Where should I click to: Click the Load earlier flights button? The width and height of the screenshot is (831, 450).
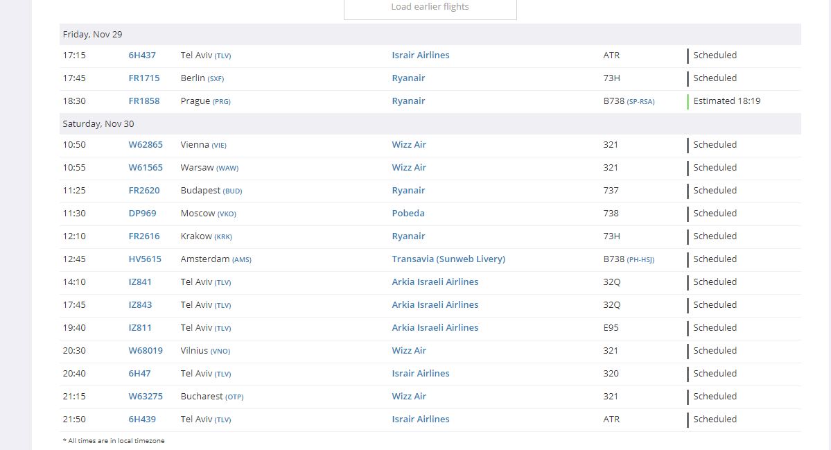(x=430, y=8)
